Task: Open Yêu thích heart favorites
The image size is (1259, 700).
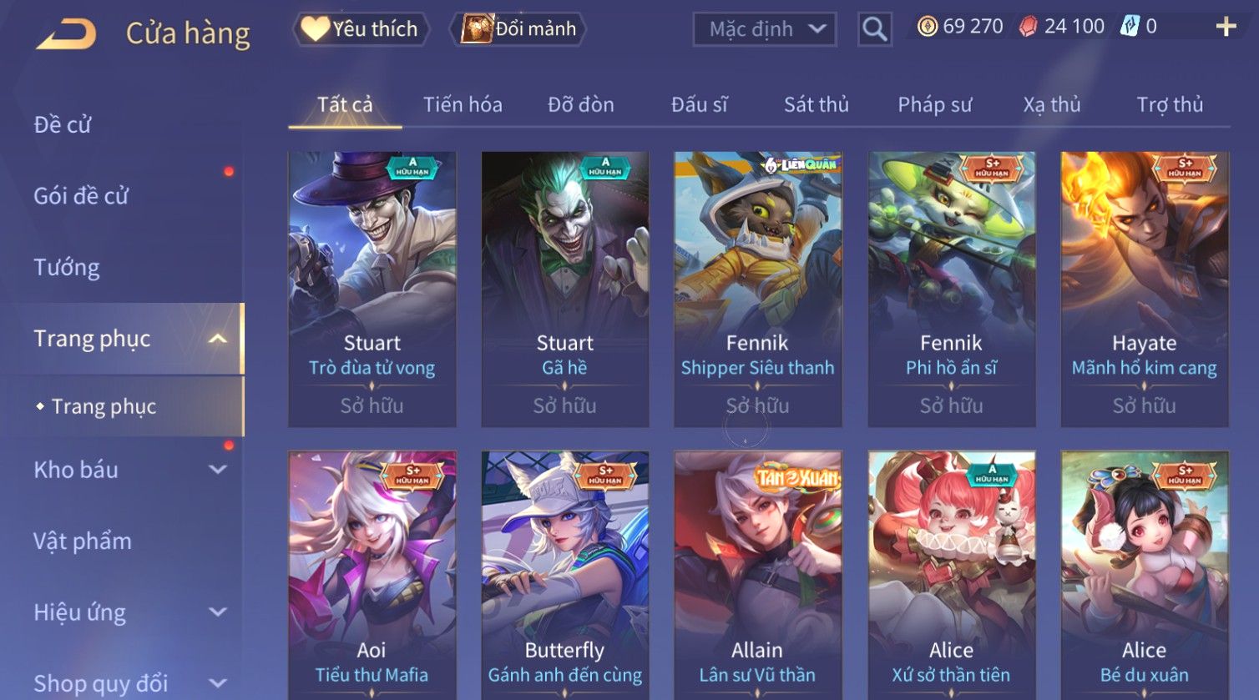Action: point(360,29)
